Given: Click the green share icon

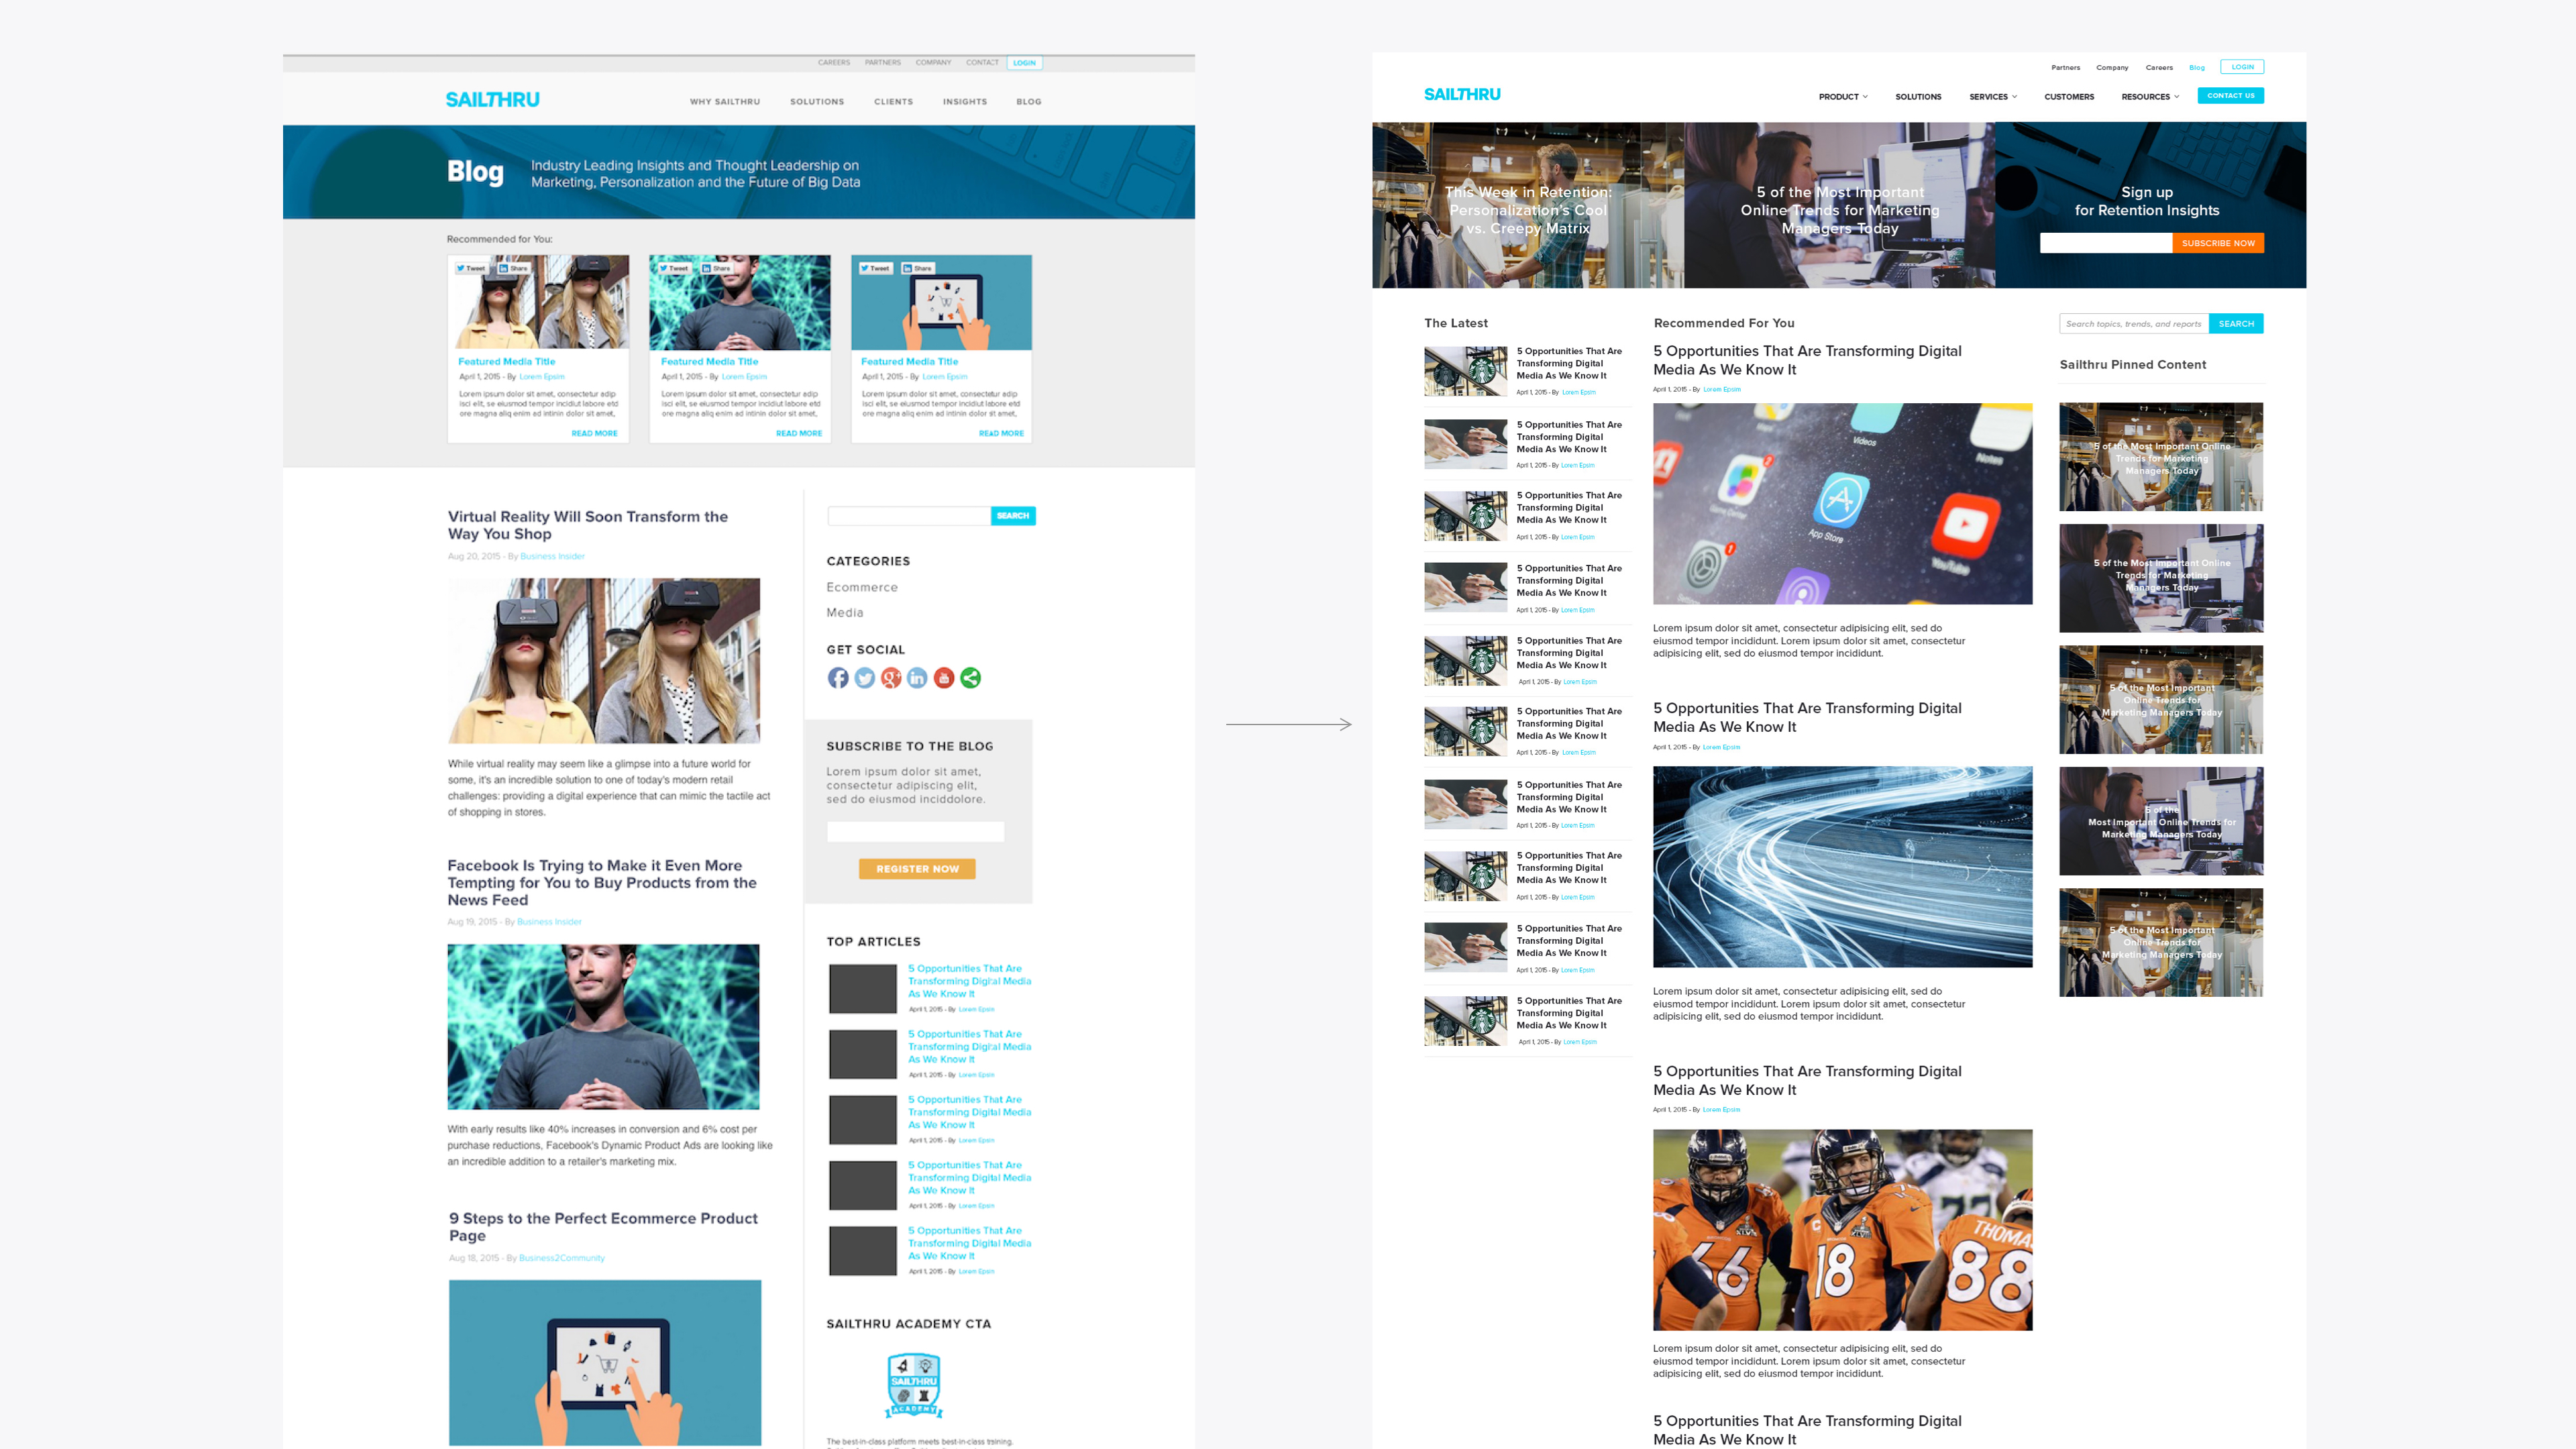Looking at the screenshot, I should (x=970, y=678).
